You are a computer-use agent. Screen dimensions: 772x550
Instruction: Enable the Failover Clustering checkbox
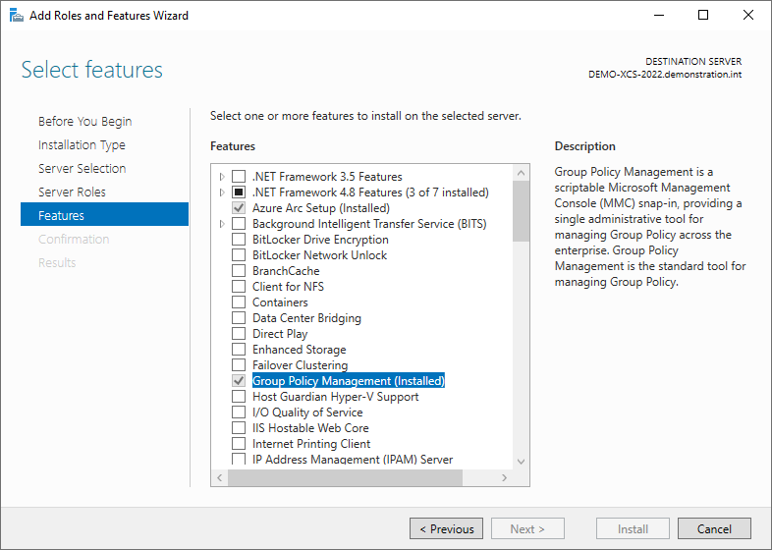(x=239, y=364)
